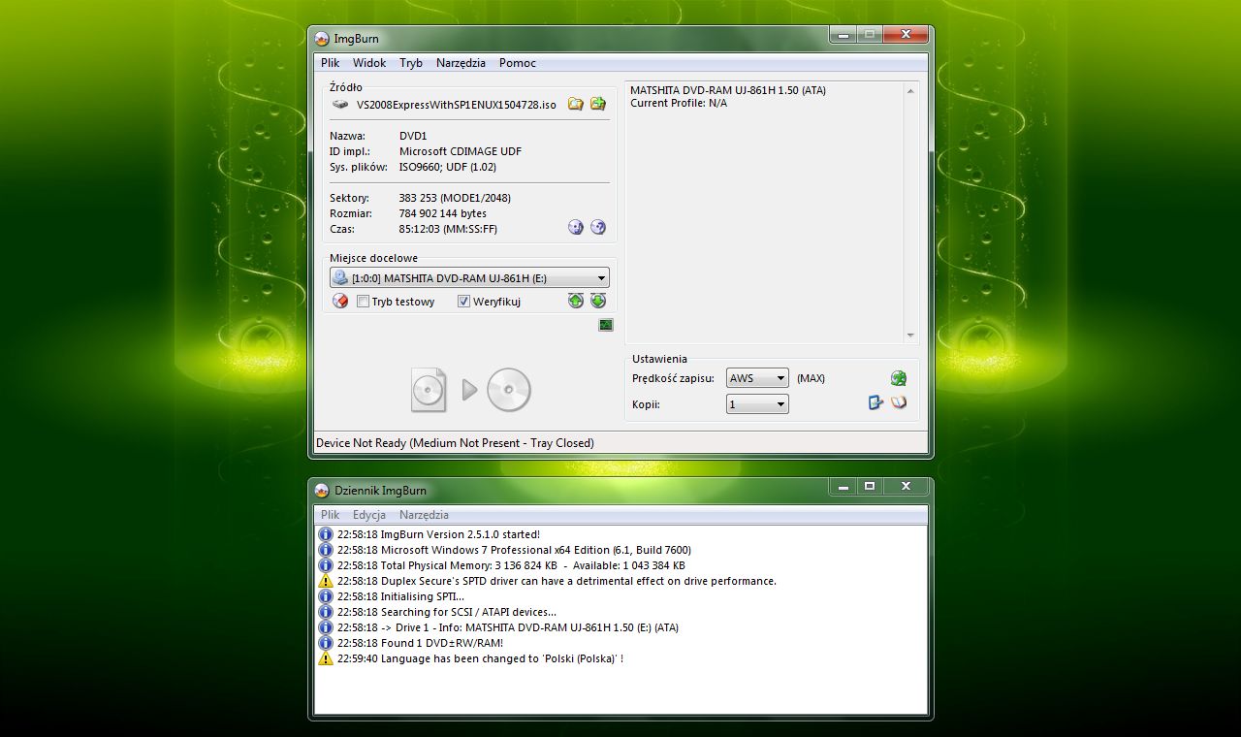Maximize the Dziennik ImgBurn log window
1241x737 pixels.
(x=870, y=486)
